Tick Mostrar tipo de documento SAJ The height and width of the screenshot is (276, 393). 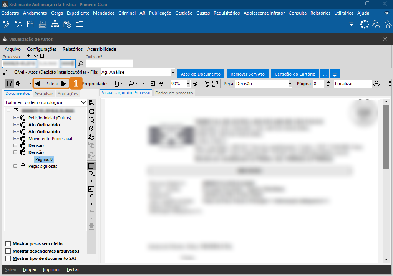pos(8,258)
